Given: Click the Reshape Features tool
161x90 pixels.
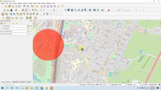Looking at the screenshot, I should click(x=34, y=14).
